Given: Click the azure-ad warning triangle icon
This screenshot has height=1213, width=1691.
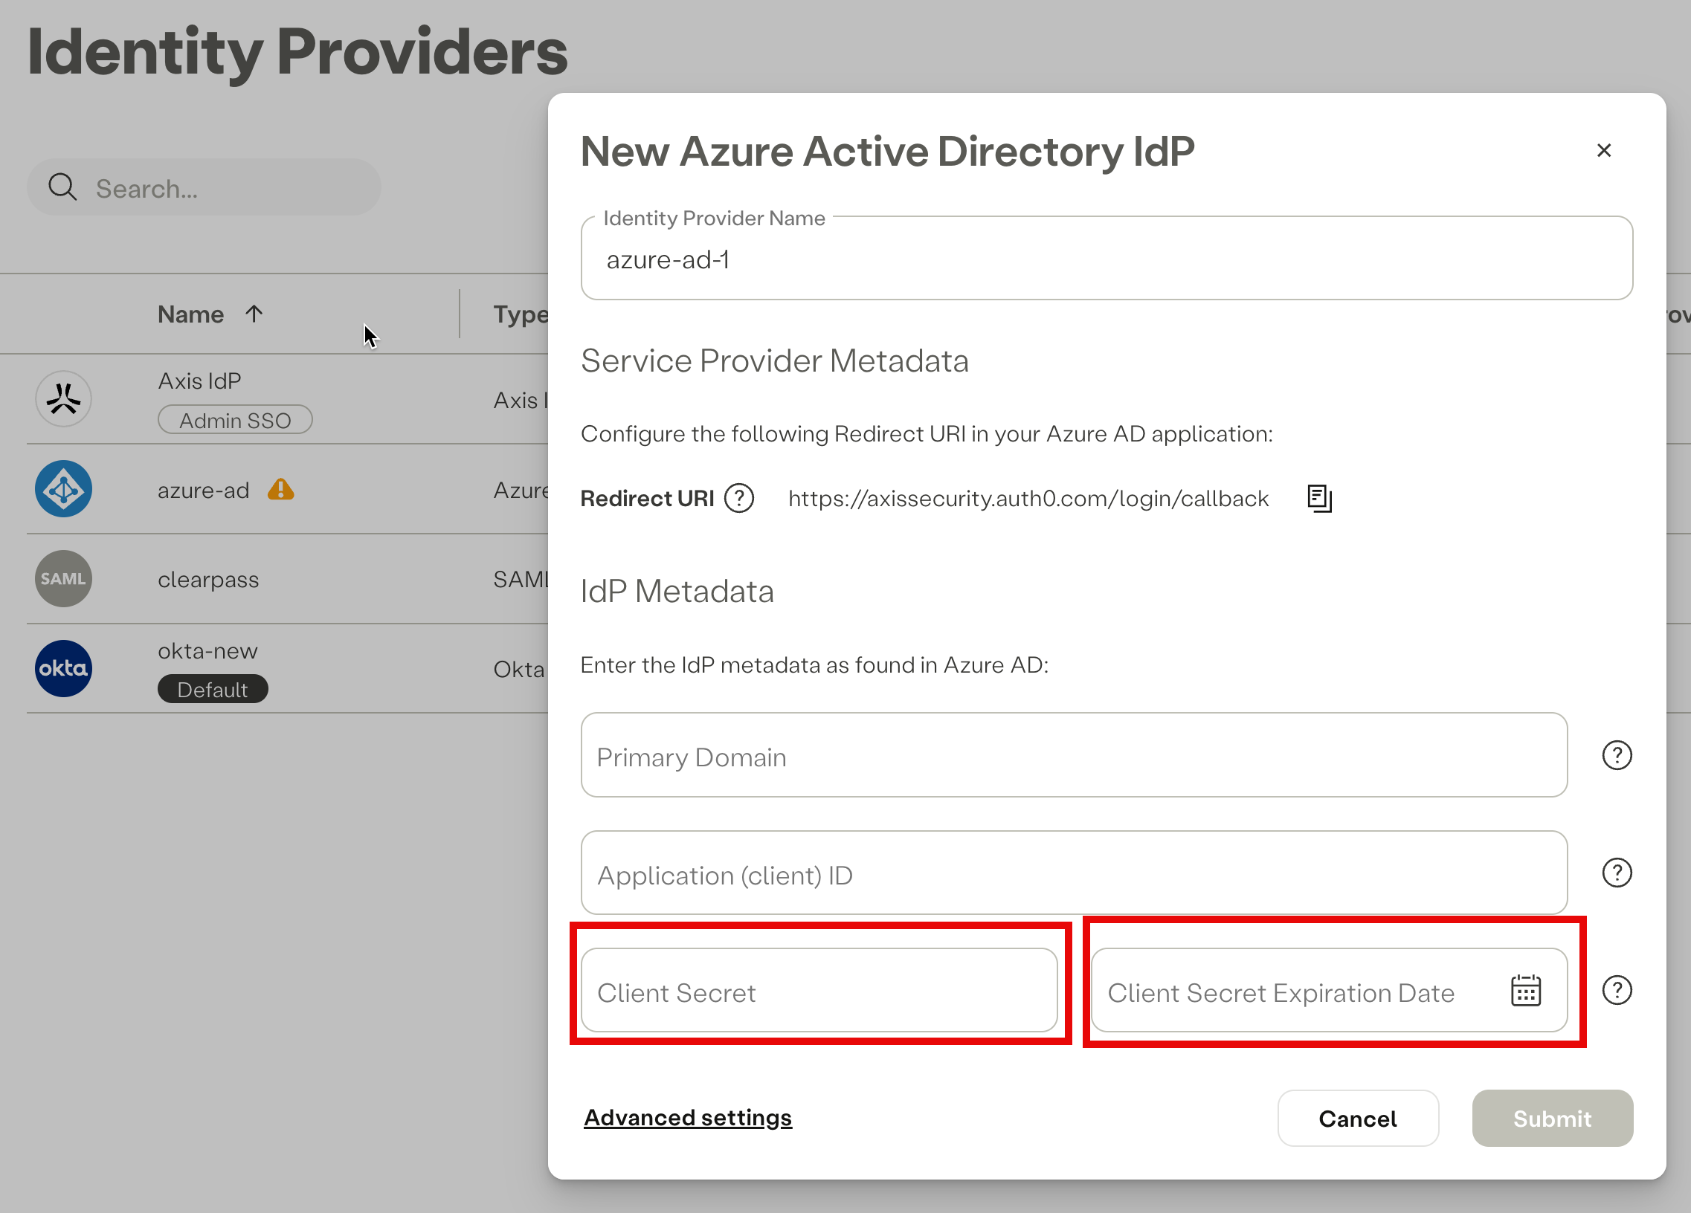Looking at the screenshot, I should 280,489.
